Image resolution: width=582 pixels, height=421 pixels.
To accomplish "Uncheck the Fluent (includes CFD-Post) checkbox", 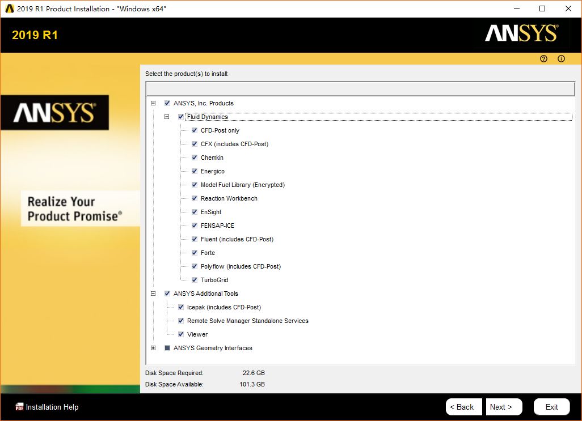I will coord(195,239).
